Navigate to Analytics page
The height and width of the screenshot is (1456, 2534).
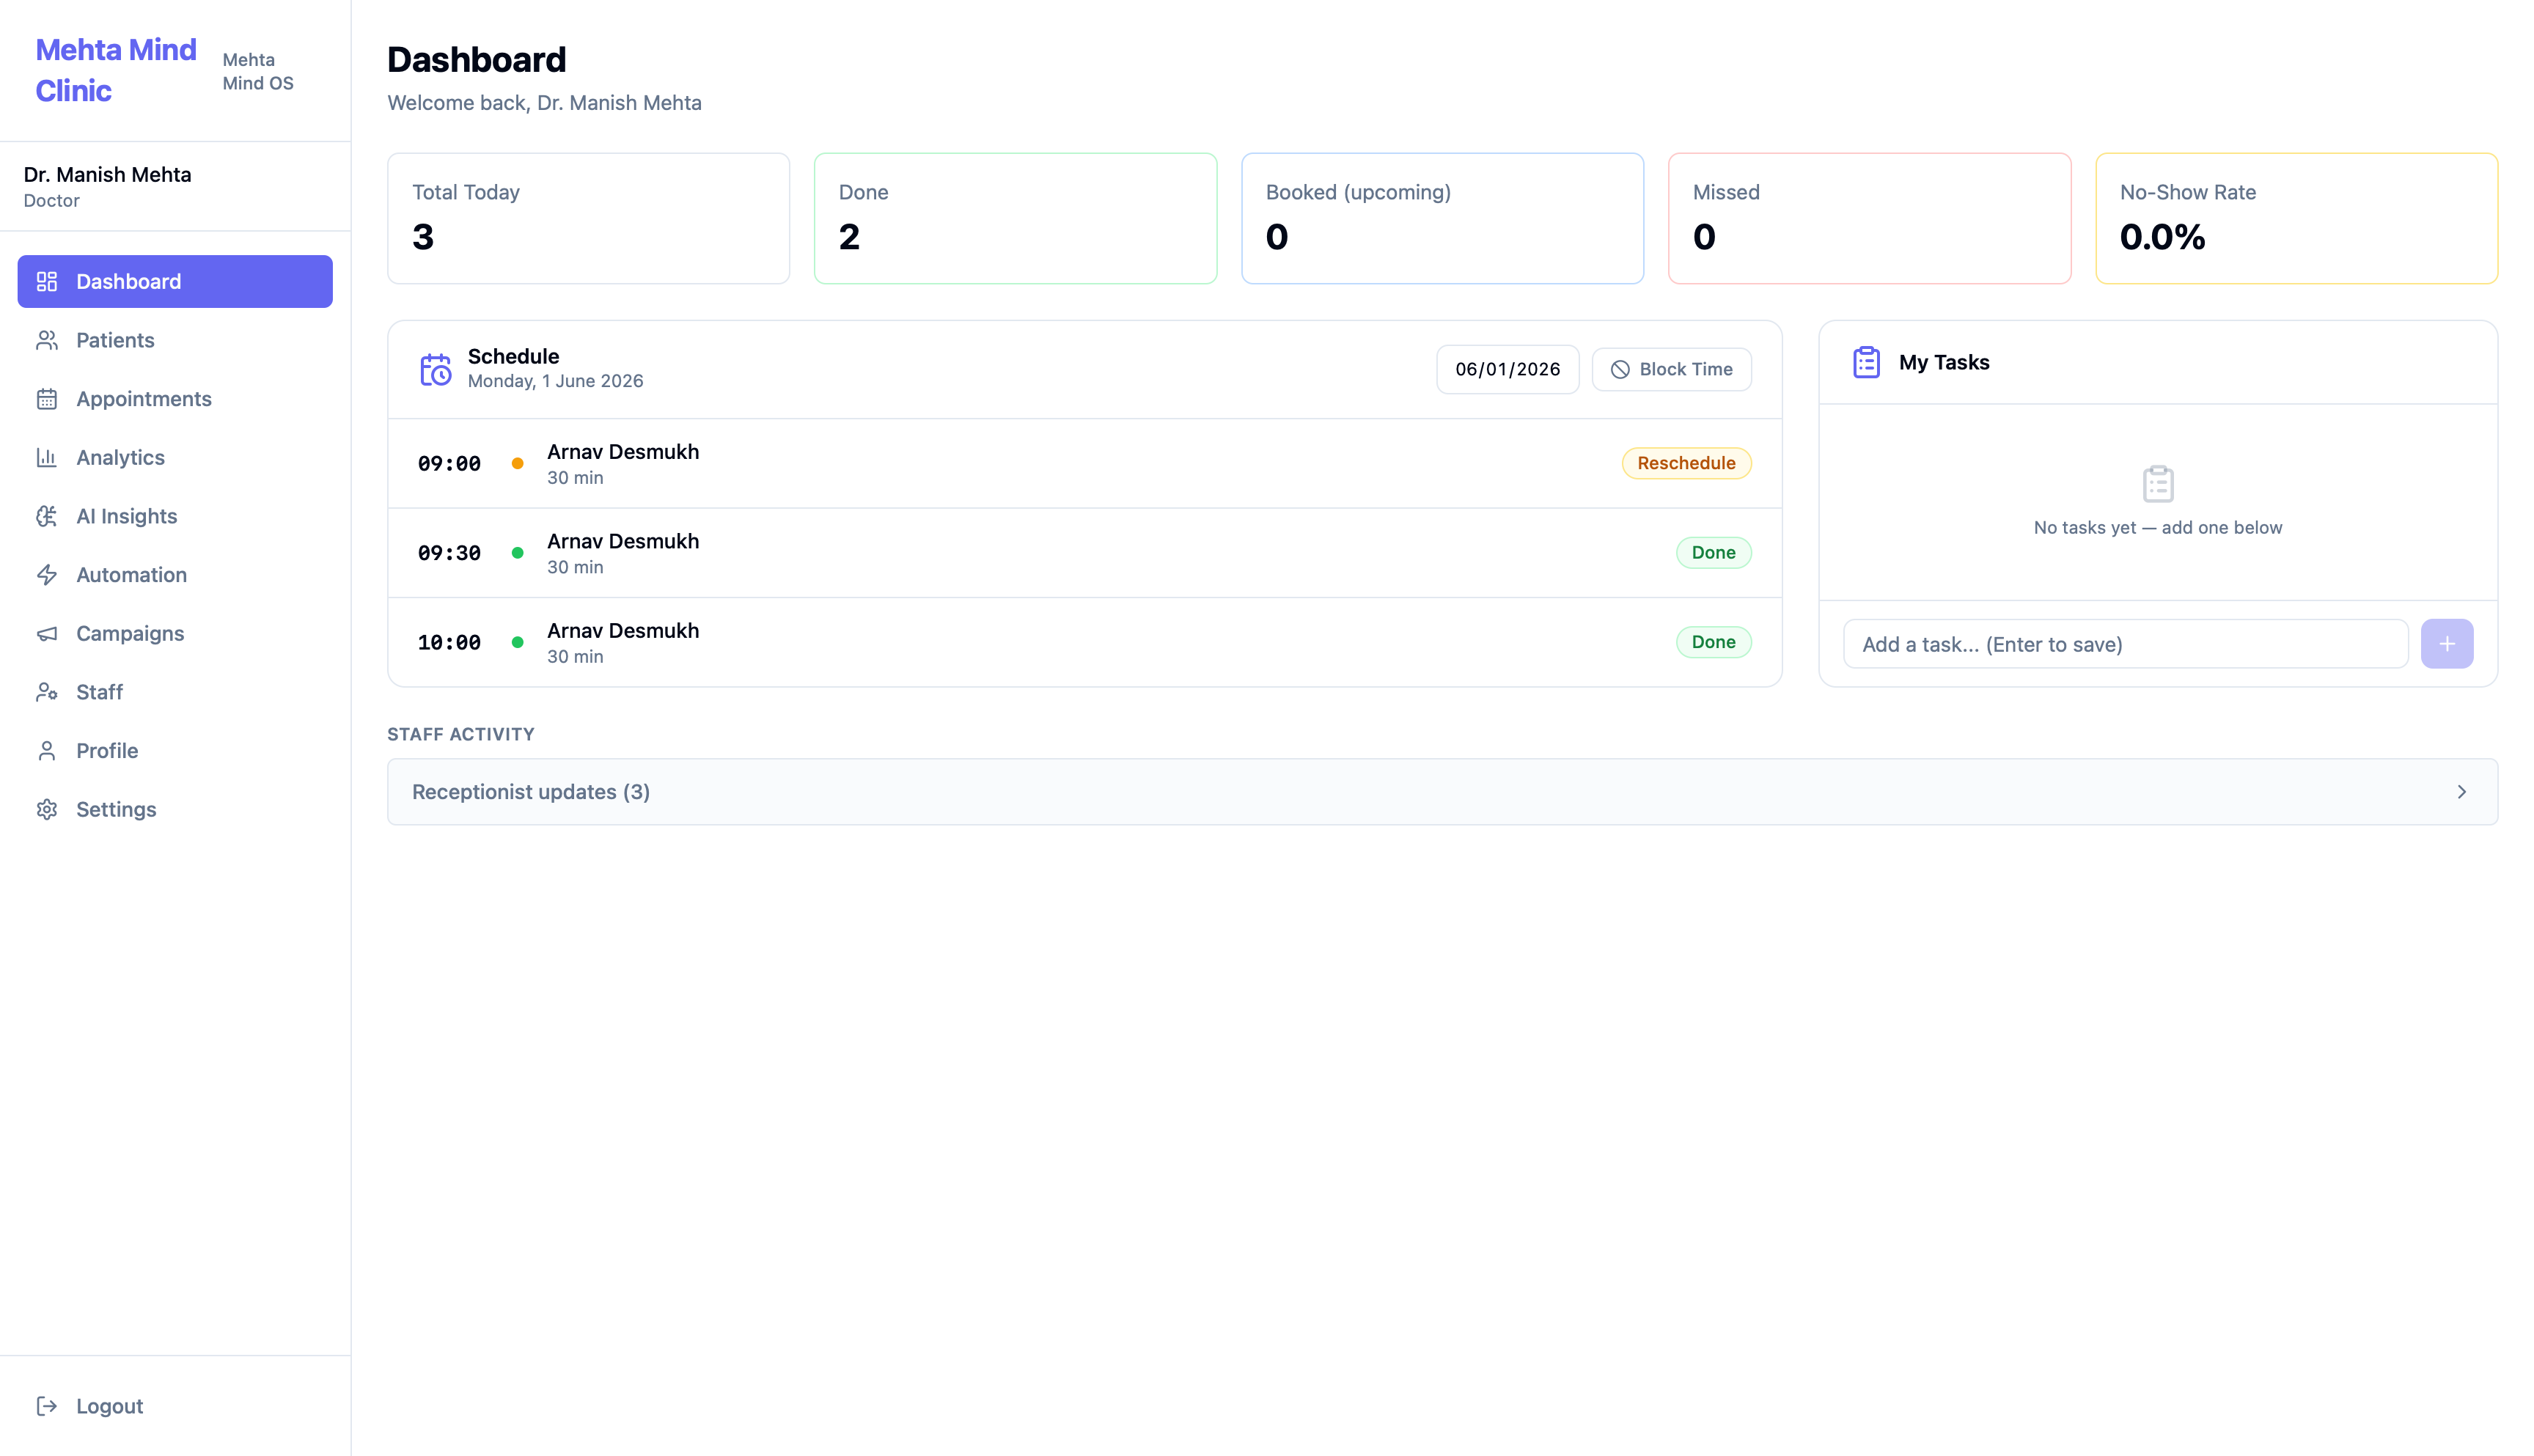(x=175, y=457)
